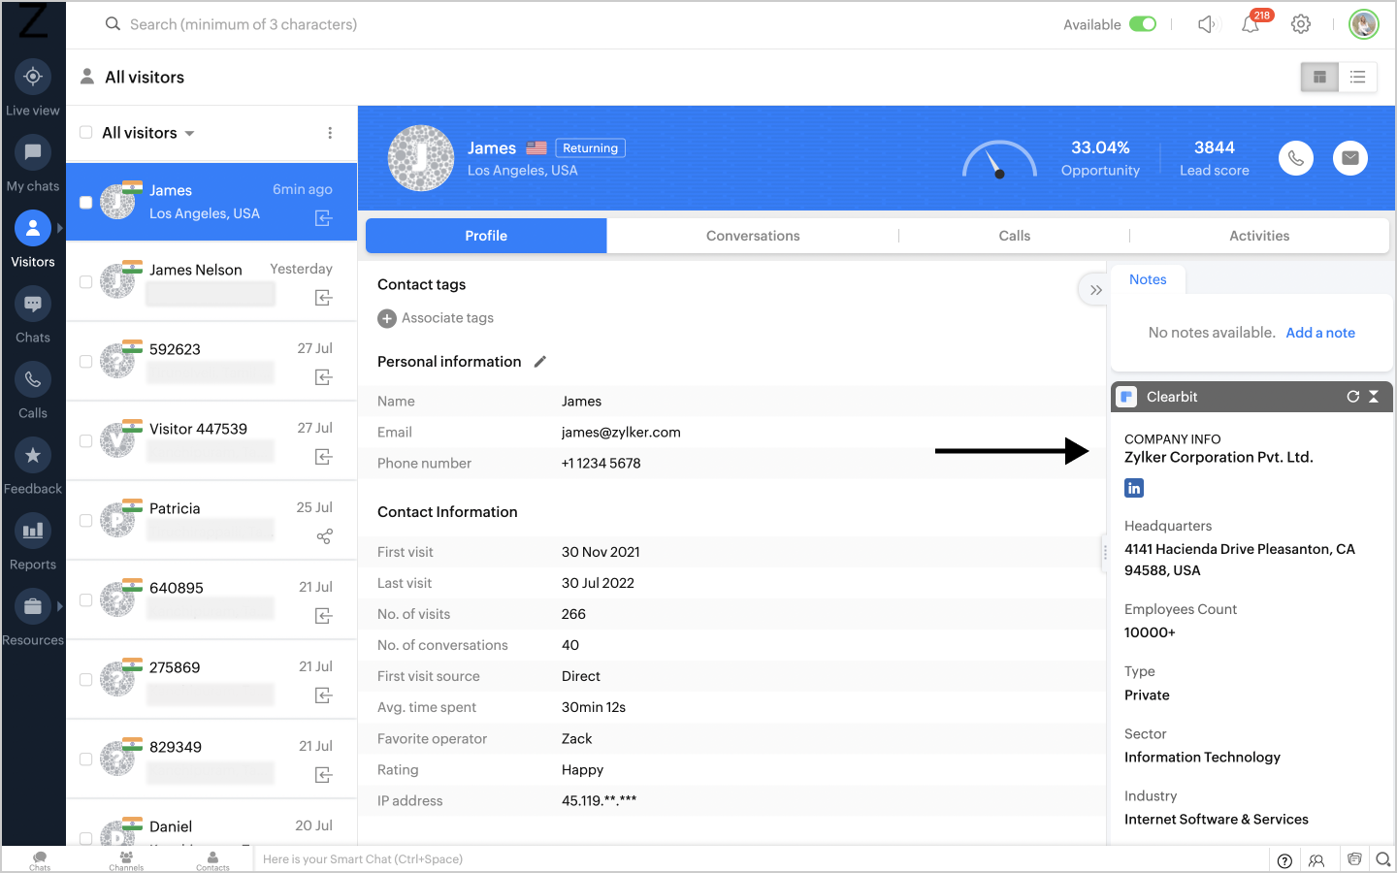Open James Nelson visitor entry
This screenshot has height=873, width=1397.
(211, 282)
